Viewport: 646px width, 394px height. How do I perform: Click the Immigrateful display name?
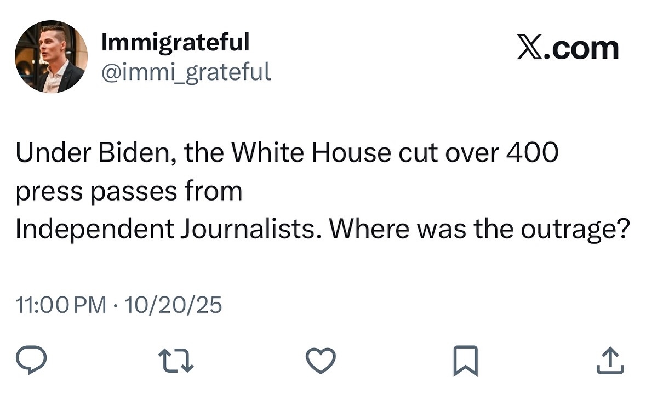[175, 42]
